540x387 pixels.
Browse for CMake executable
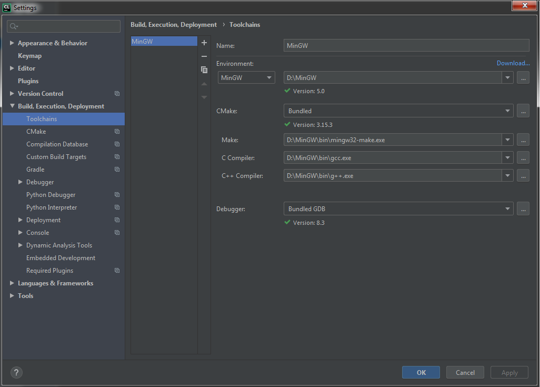pyautogui.click(x=523, y=111)
